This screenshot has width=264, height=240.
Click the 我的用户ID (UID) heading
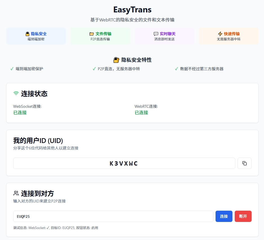click(x=38, y=140)
